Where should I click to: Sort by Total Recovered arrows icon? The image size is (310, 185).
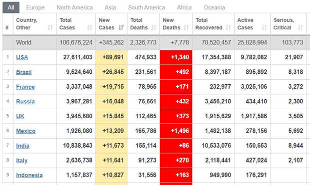pos(228,27)
